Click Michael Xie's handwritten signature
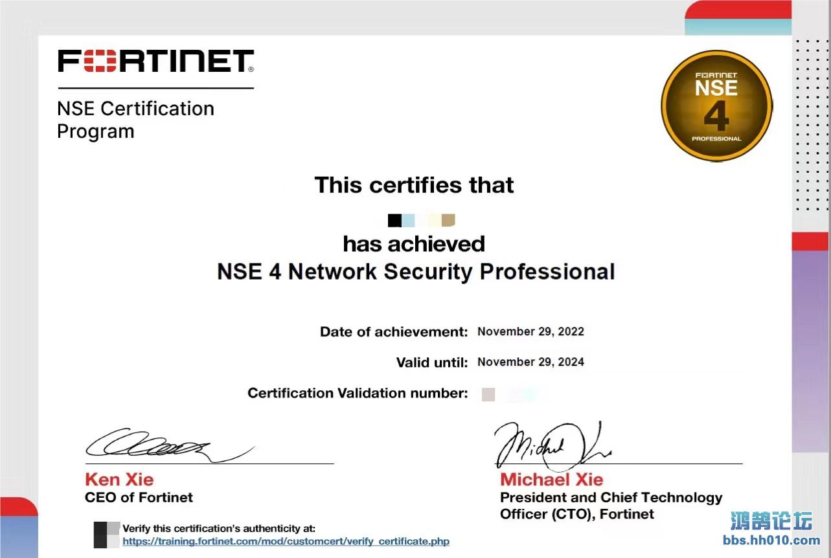 click(553, 446)
